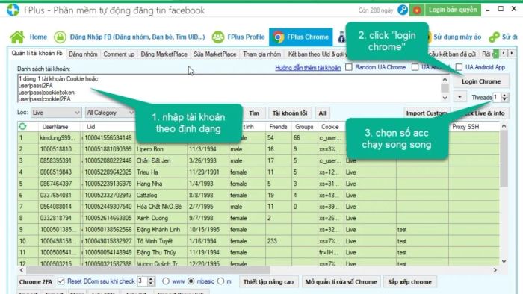Image resolution: width=523 pixels, height=294 pixels.
Task: Click the Groups column header
Action: coord(304,127)
